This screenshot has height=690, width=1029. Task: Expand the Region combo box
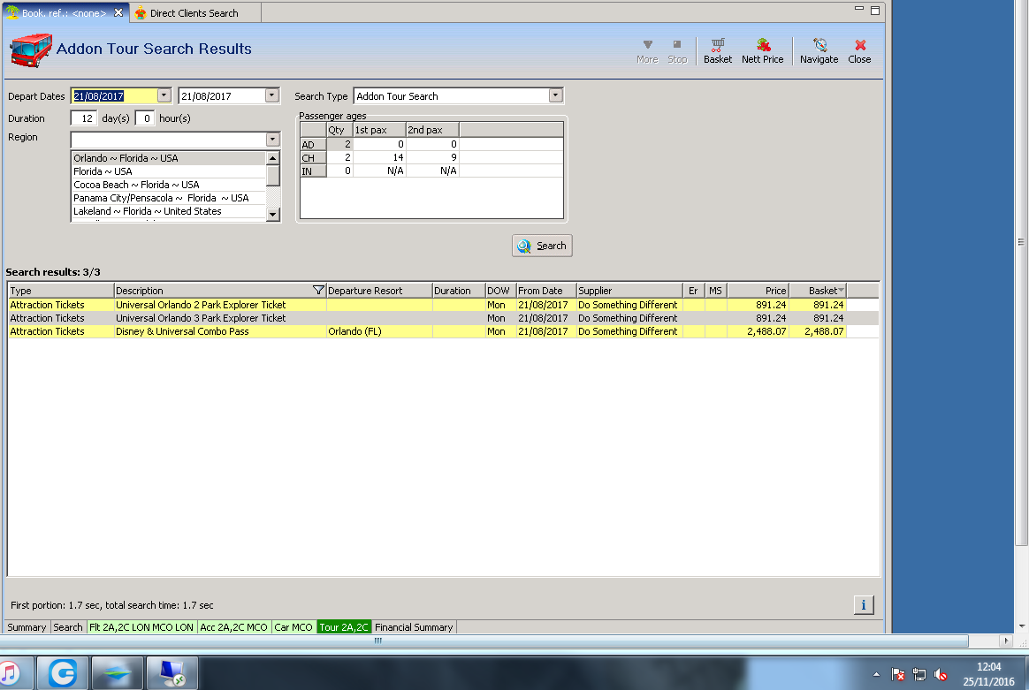point(272,140)
